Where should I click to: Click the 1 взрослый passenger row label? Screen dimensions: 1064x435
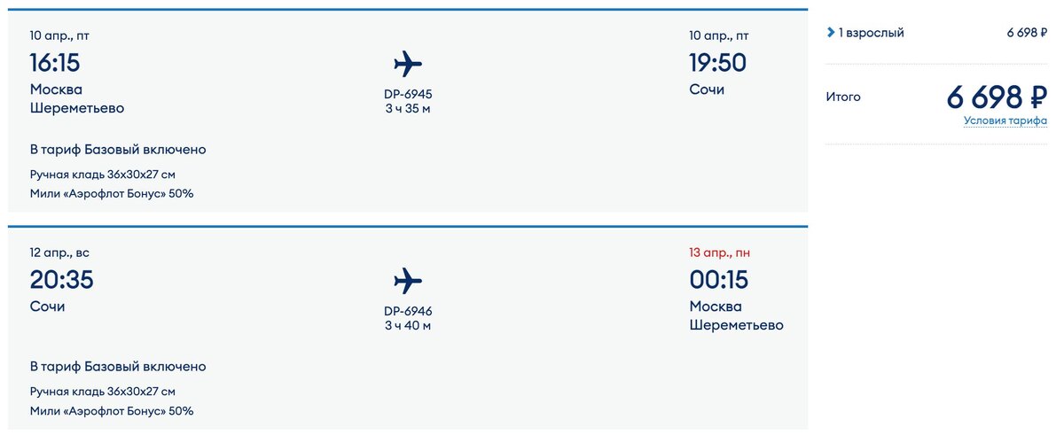click(x=871, y=33)
